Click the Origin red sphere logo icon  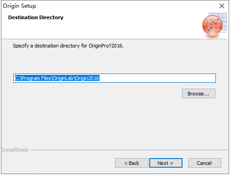(x=212, y=26)
